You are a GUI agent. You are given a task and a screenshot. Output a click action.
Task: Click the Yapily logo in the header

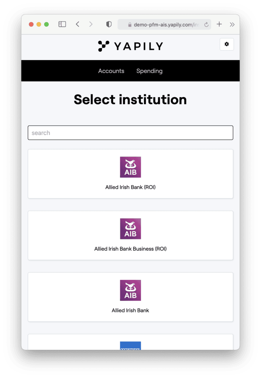(130, 46)
